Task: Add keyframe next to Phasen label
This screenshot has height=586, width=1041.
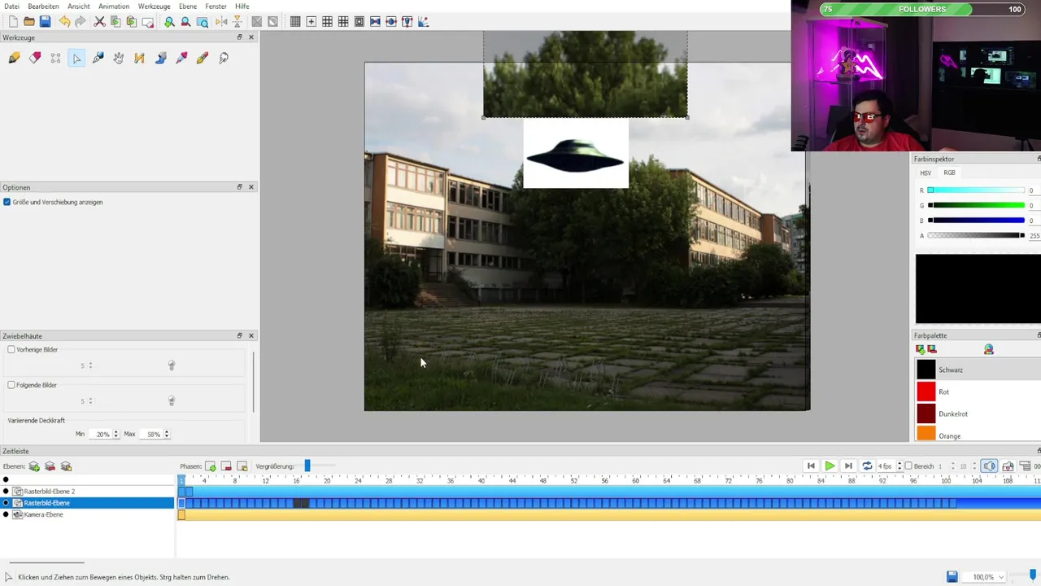Action: coord(211,466)
